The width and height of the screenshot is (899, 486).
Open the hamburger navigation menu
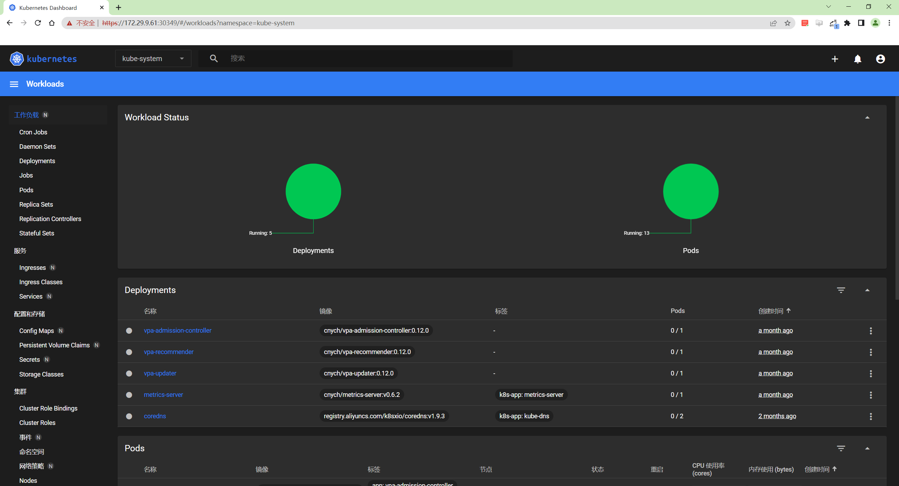coord(14,84)
